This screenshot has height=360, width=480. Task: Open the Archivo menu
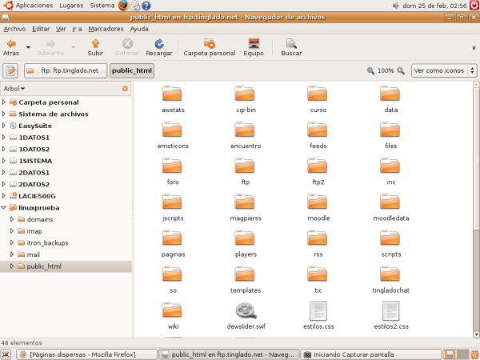[14, 29]
